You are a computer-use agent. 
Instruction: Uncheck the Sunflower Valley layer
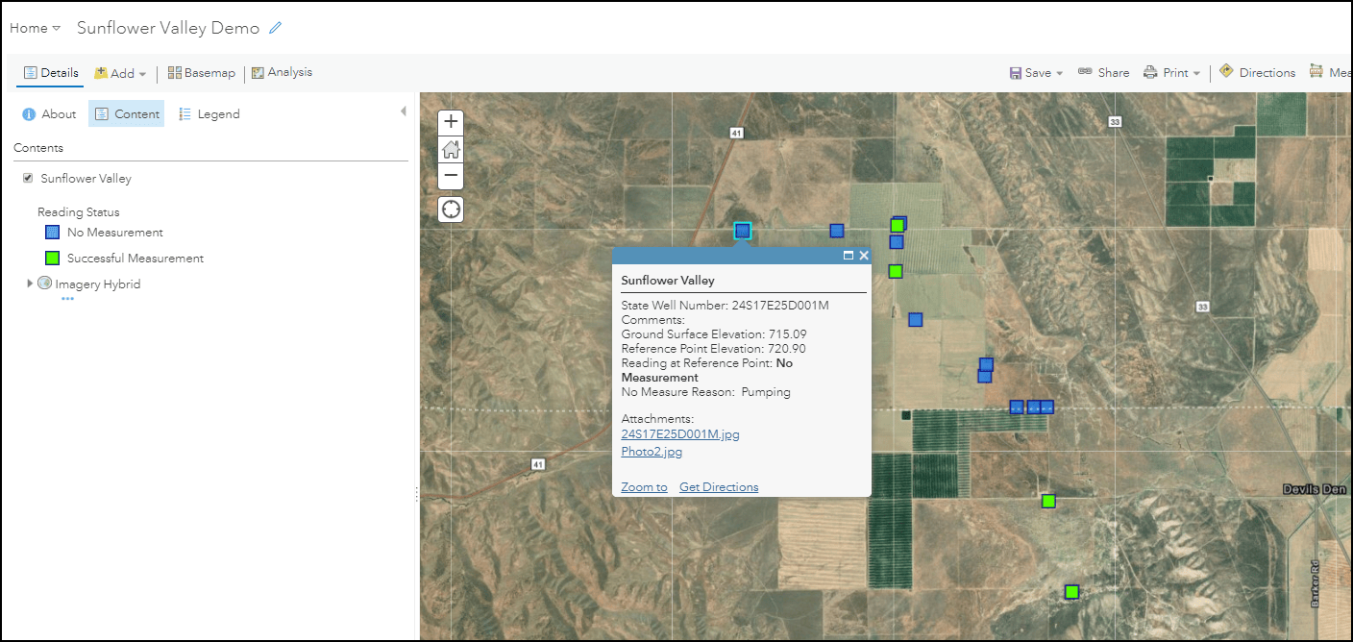[x=28, y=178]
